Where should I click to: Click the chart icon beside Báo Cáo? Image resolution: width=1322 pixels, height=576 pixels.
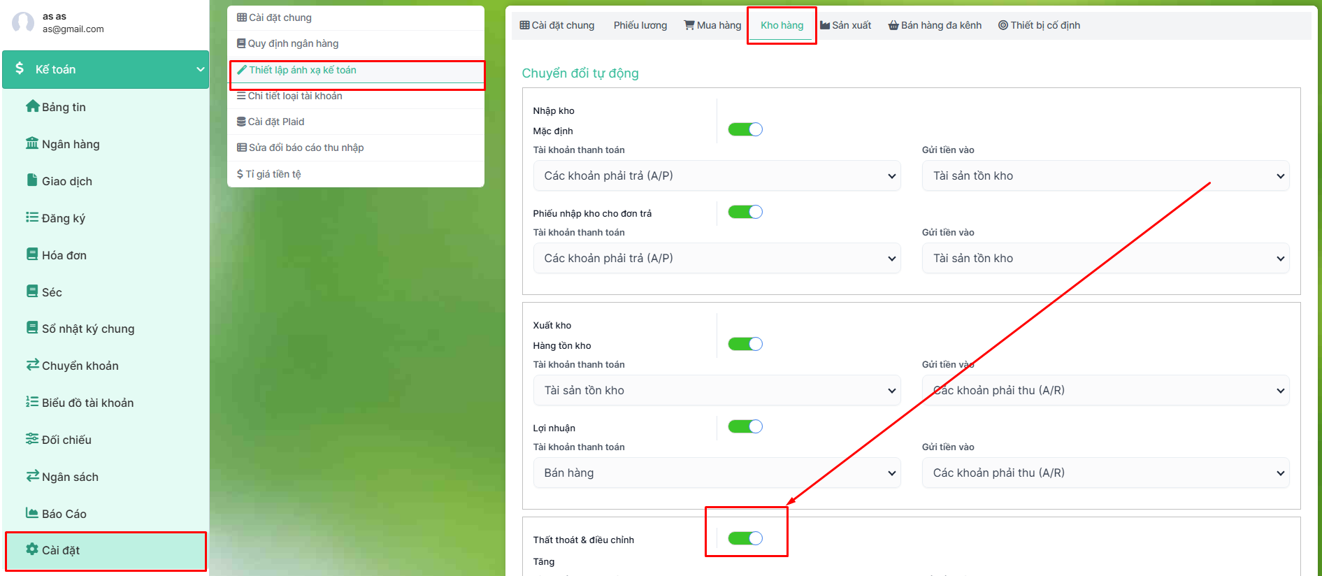(x=32, y=513)
